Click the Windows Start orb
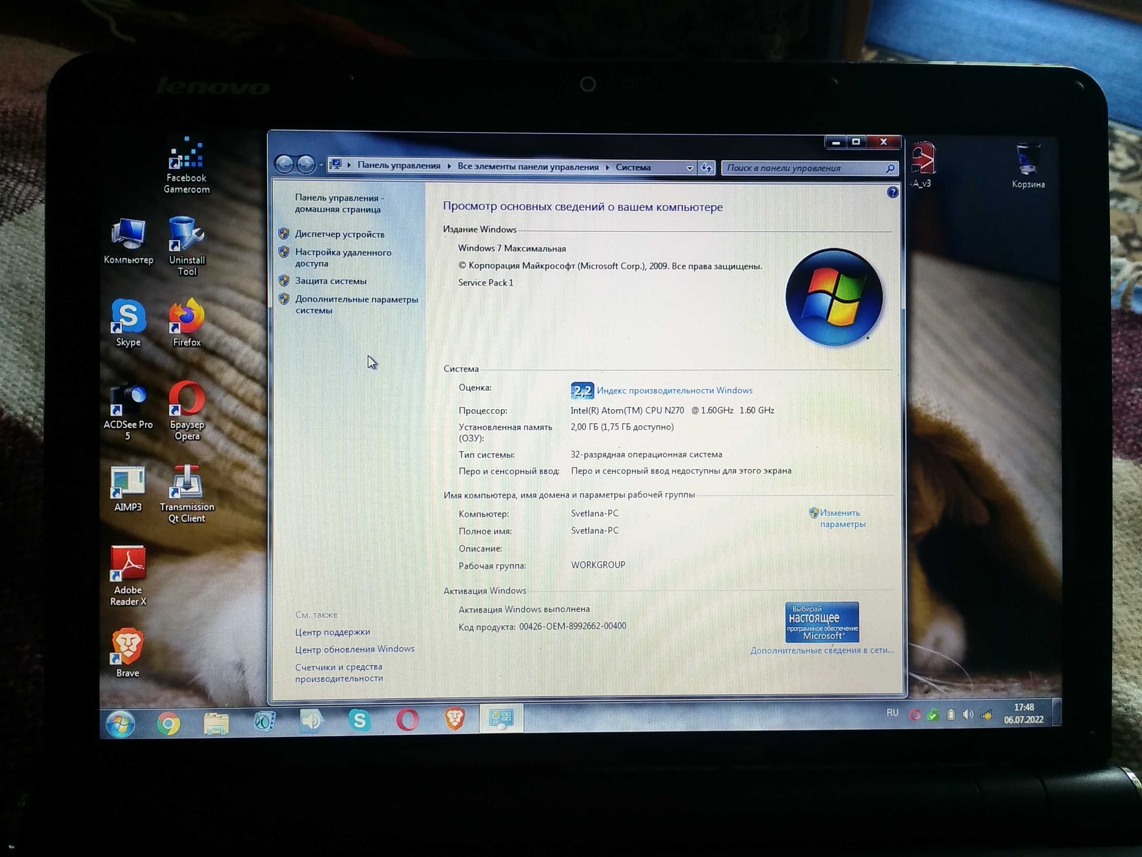The width and height of the screenshot is (1142, 857). [120, 723]
